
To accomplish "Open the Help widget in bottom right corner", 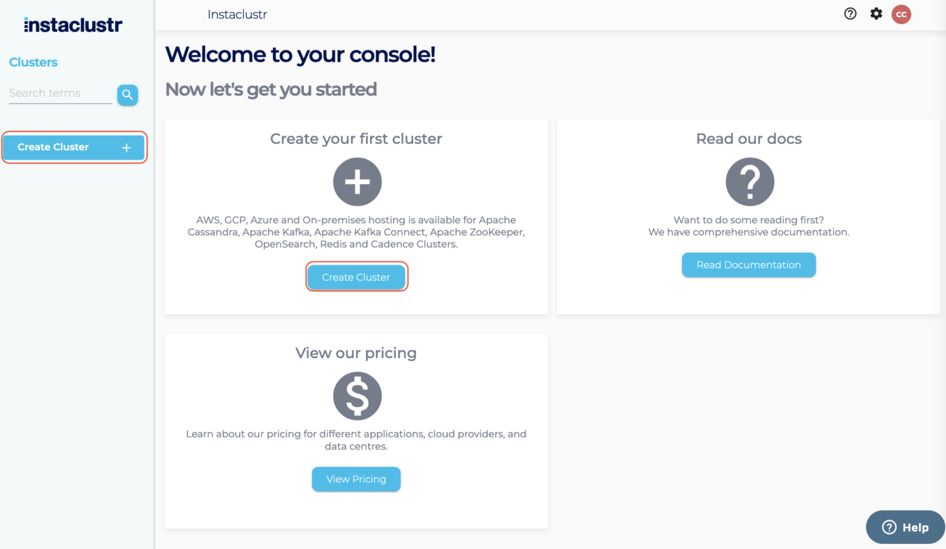I will click(x=905, y=527).
